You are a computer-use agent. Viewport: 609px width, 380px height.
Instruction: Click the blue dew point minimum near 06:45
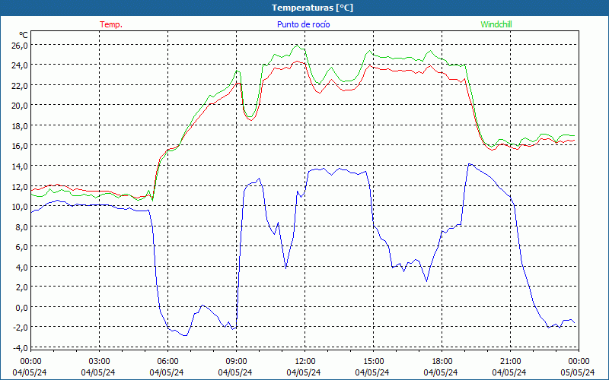pos(185,335)
